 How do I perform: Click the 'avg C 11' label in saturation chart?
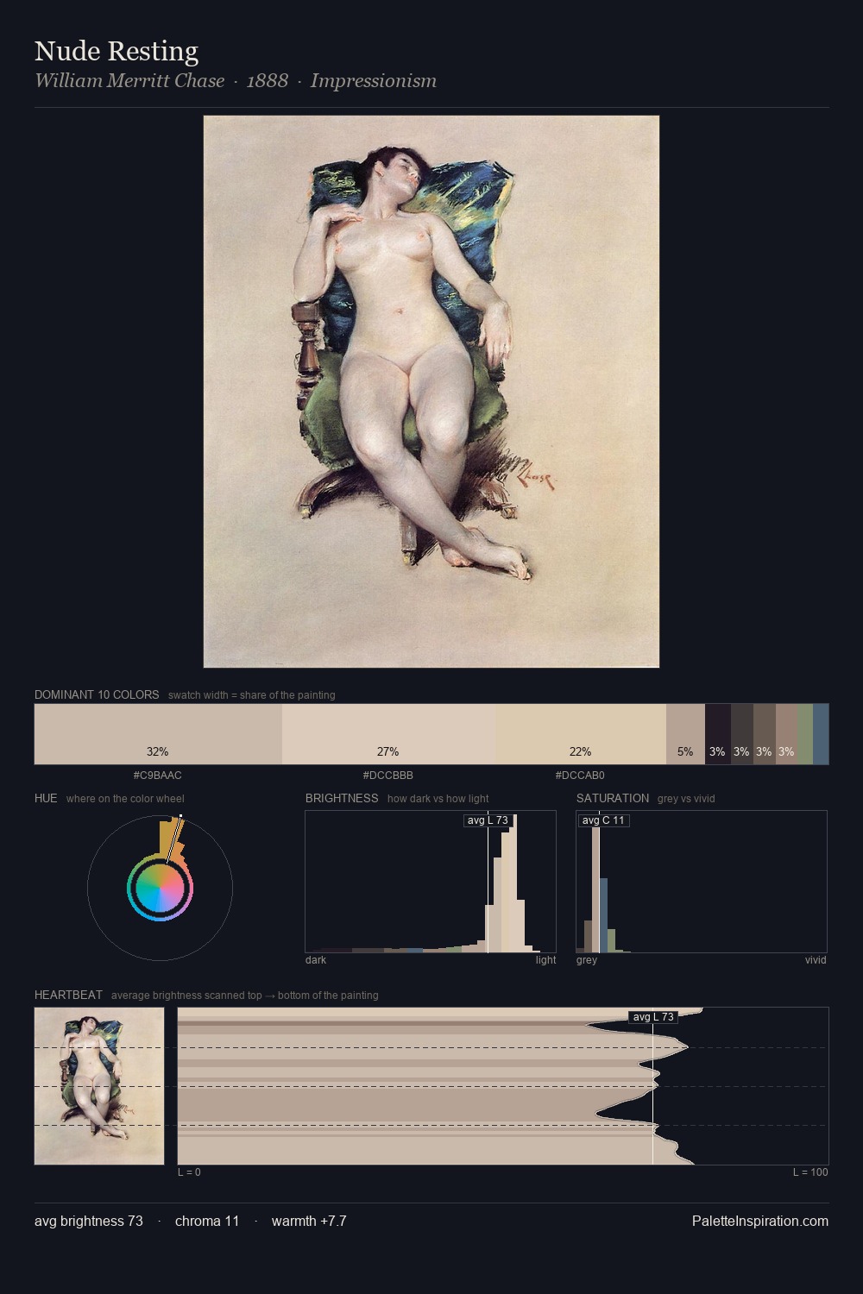(603, 820)
